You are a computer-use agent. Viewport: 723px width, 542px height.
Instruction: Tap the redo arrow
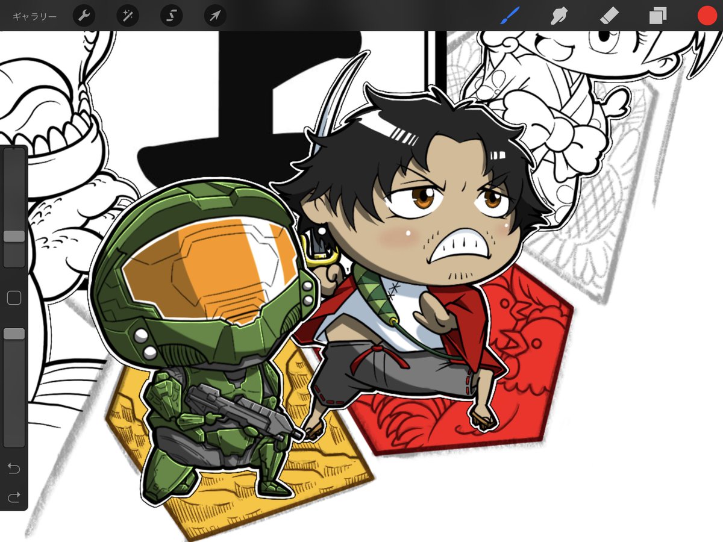tap(14, 497)
